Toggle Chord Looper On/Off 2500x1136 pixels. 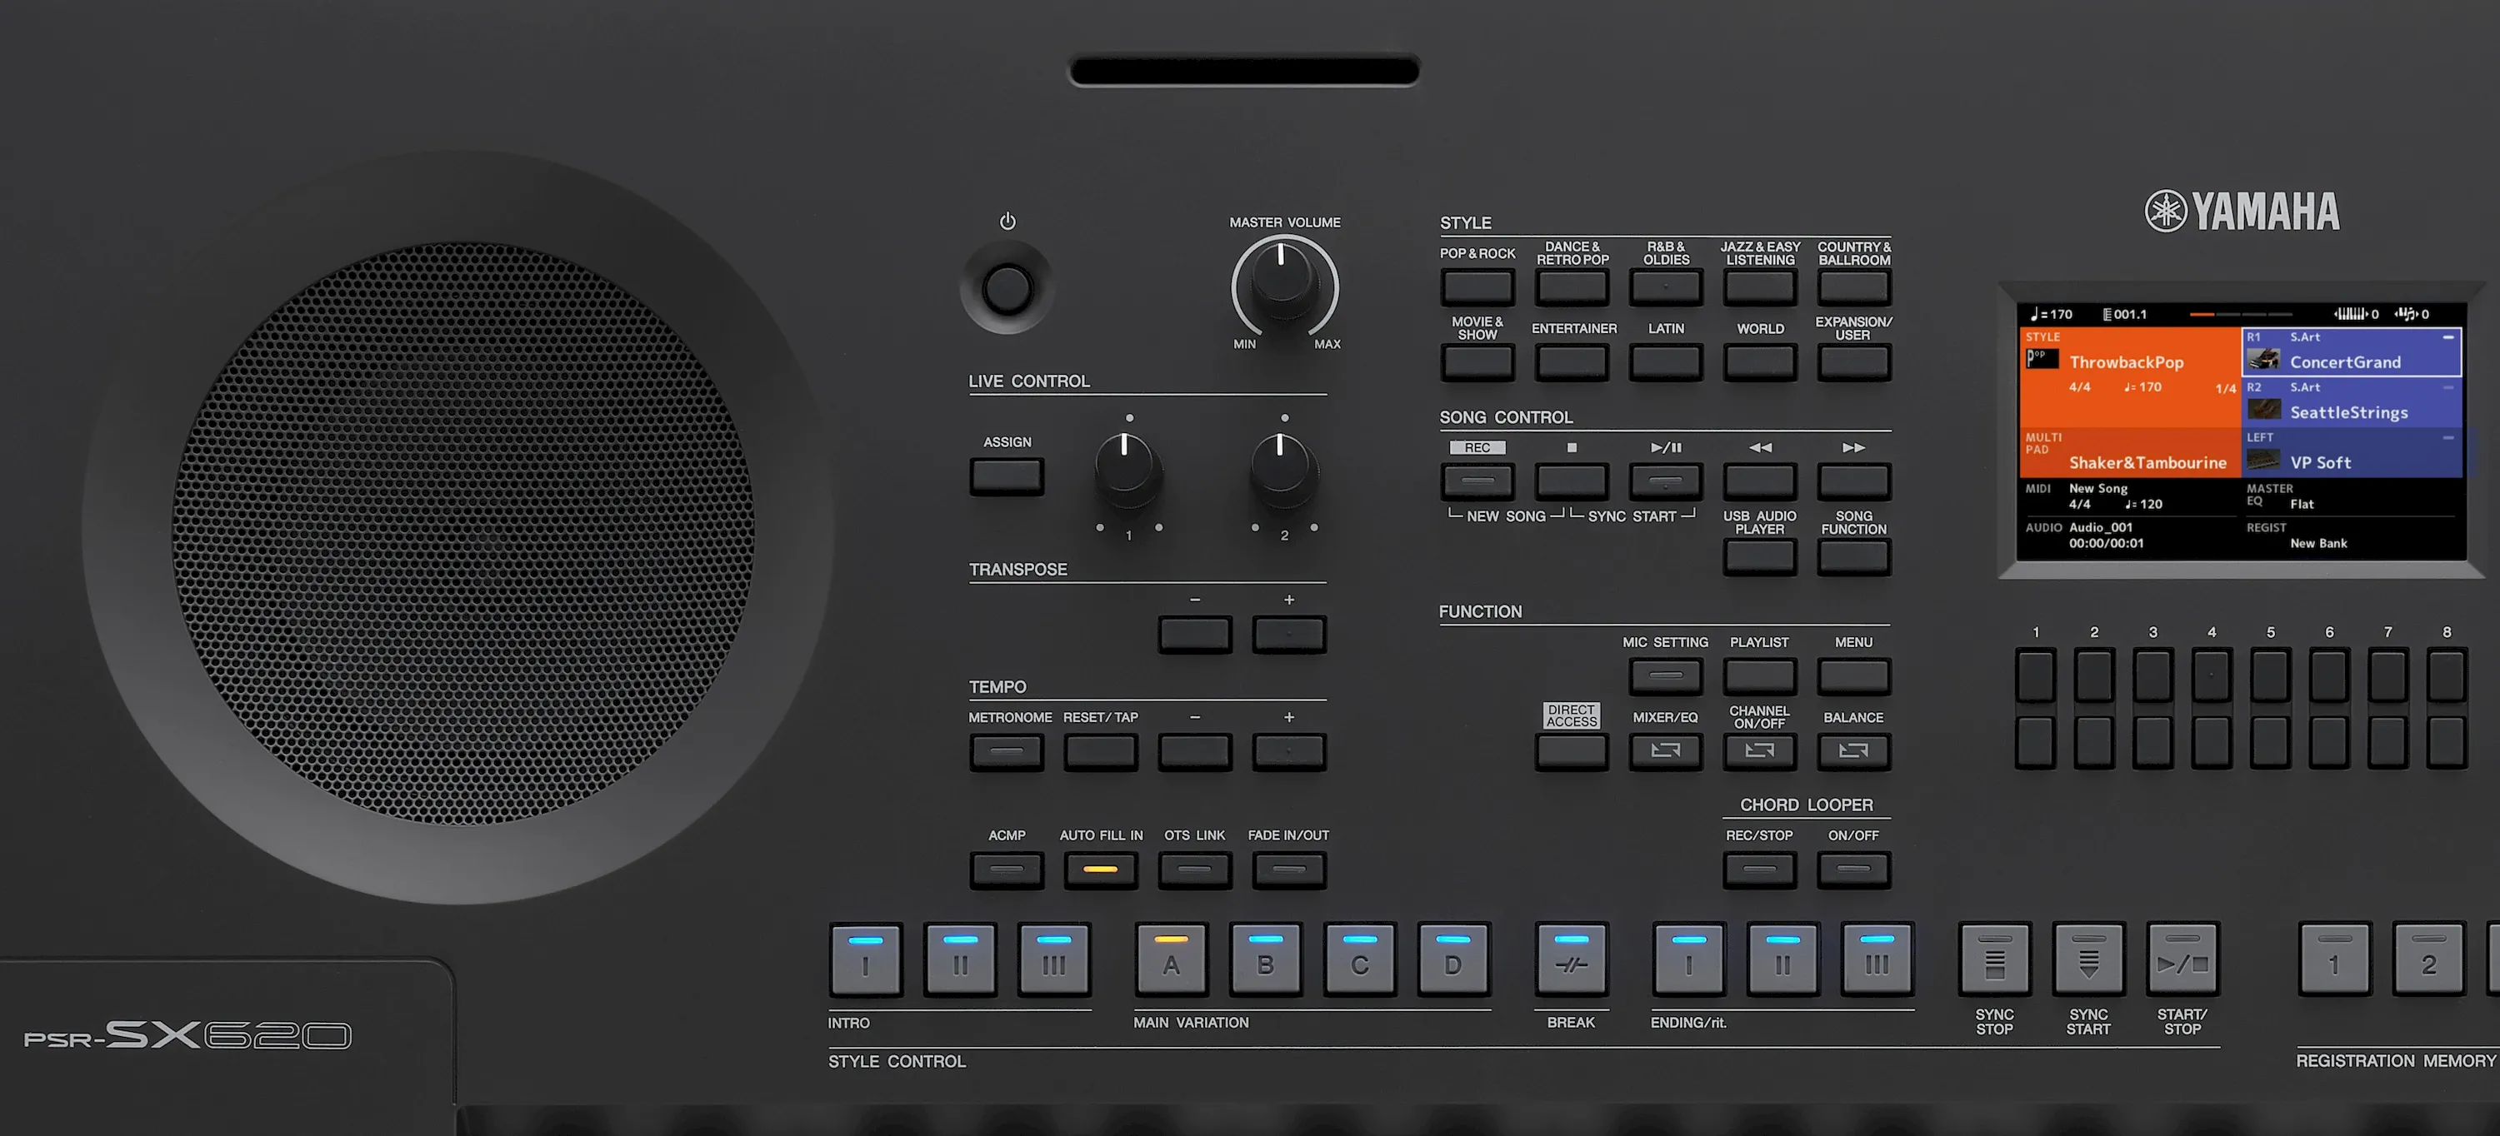coord(1853,869)
